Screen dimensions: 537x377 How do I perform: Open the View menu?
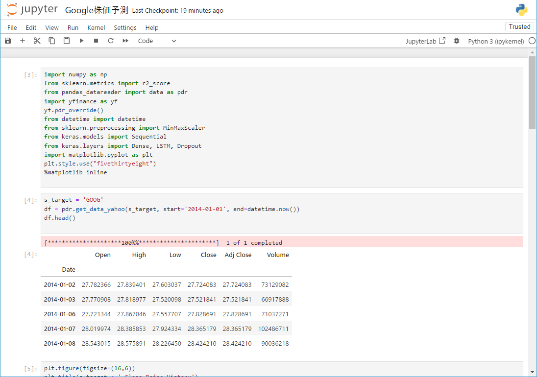tap(52, 28)
